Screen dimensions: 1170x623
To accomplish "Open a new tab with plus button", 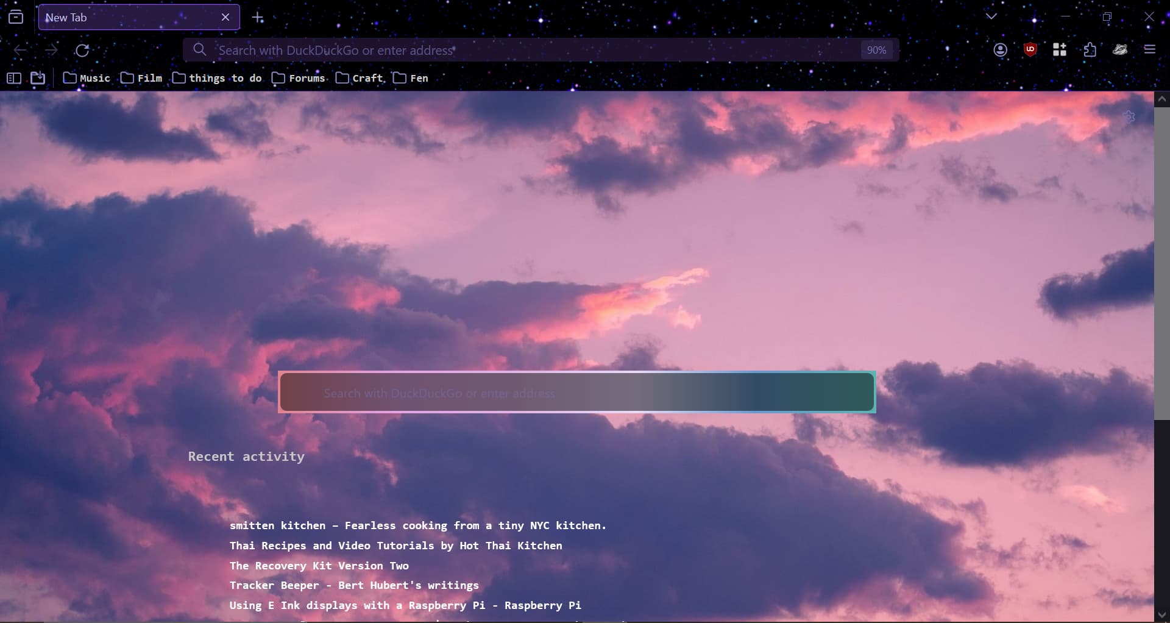I will 258,18.
